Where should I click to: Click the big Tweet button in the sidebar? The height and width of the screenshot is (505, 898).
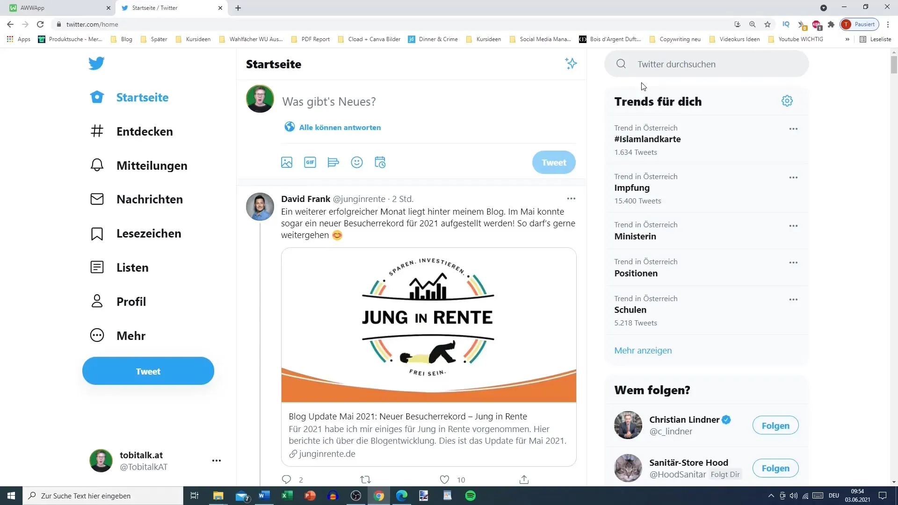(x=148, y=371)
